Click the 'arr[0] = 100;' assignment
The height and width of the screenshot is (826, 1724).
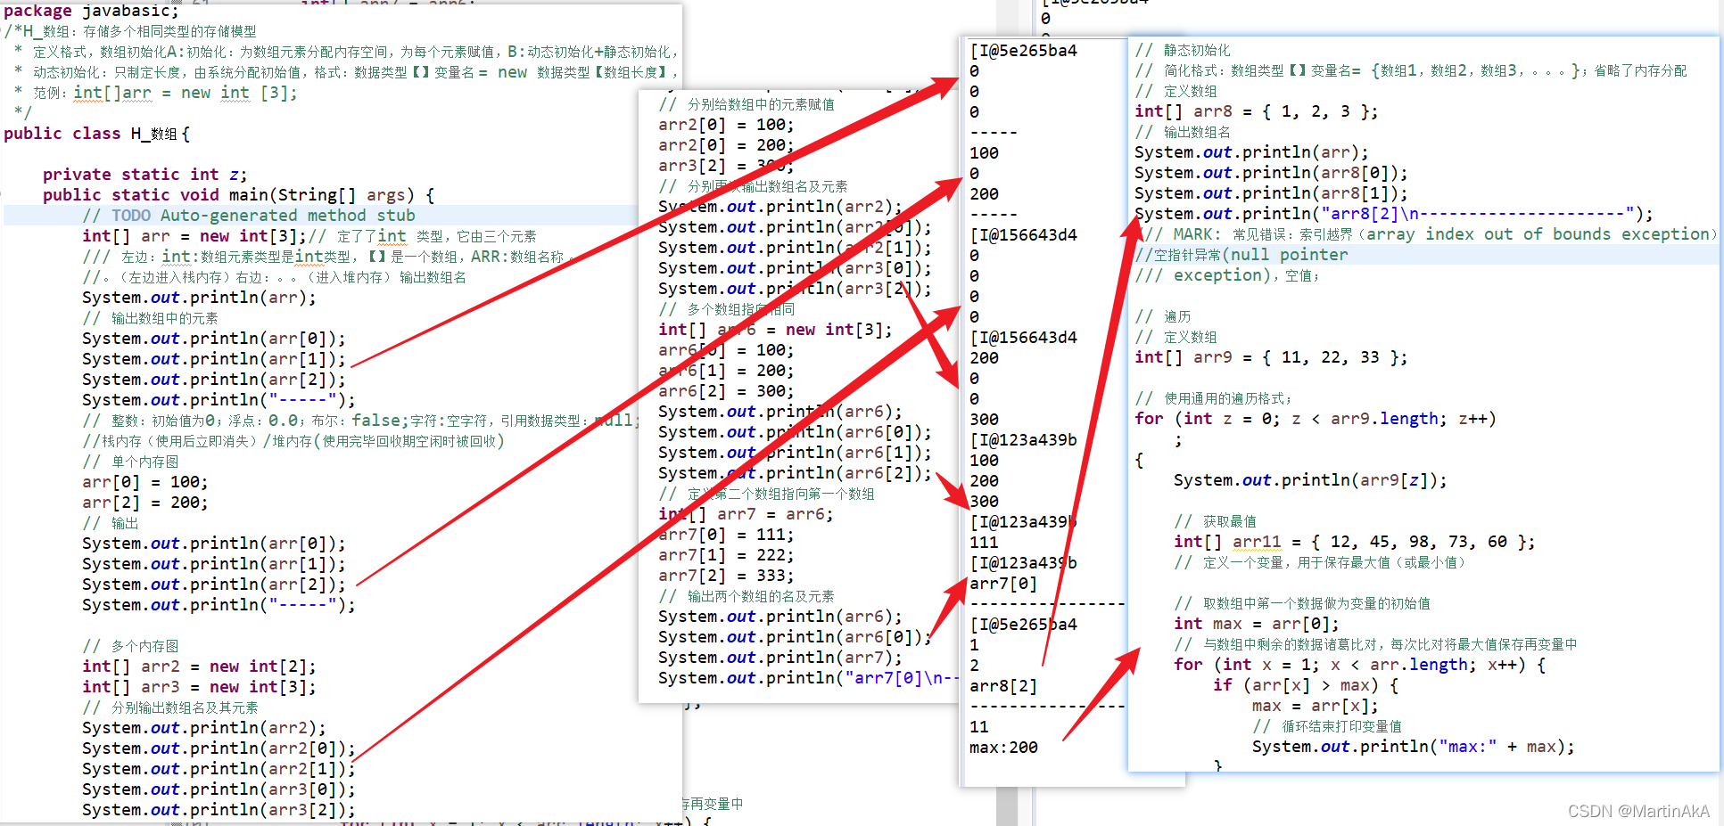144,482
